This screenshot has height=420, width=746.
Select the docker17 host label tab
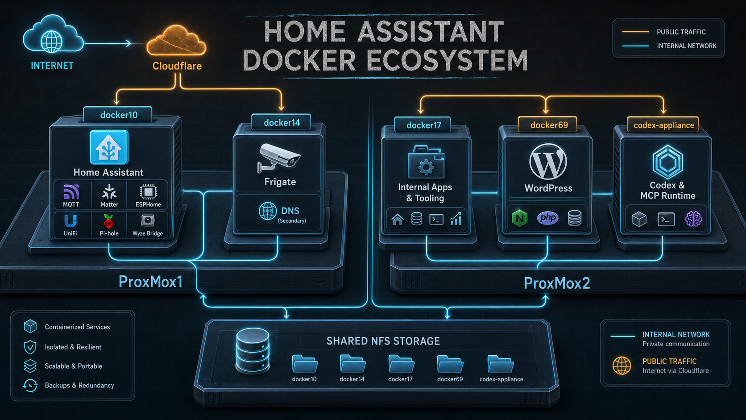[x=423, y=125]
